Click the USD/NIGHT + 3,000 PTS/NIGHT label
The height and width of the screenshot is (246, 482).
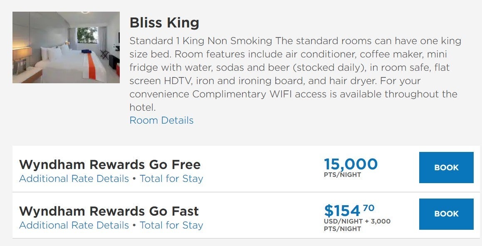(357, 225)
